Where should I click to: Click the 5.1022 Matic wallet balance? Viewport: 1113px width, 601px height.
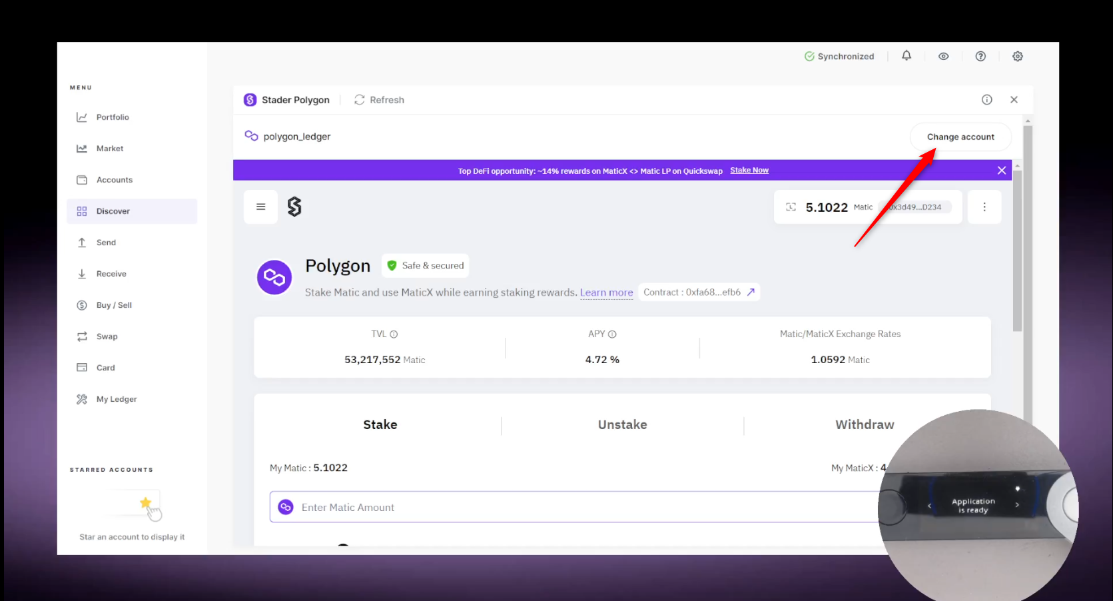click(x=868, y=207)
